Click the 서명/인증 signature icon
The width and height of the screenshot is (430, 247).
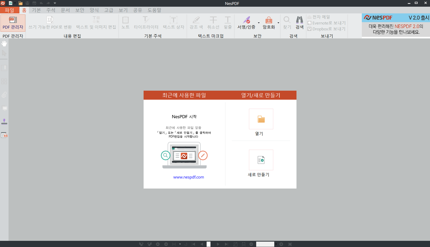(246, 20)
